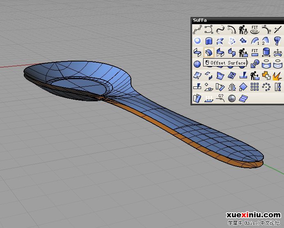The width and height of the screenshot is (284, 228).
Task: Choose the two-panels-with-curved-arrow icon
Action: tap(208, 75)
